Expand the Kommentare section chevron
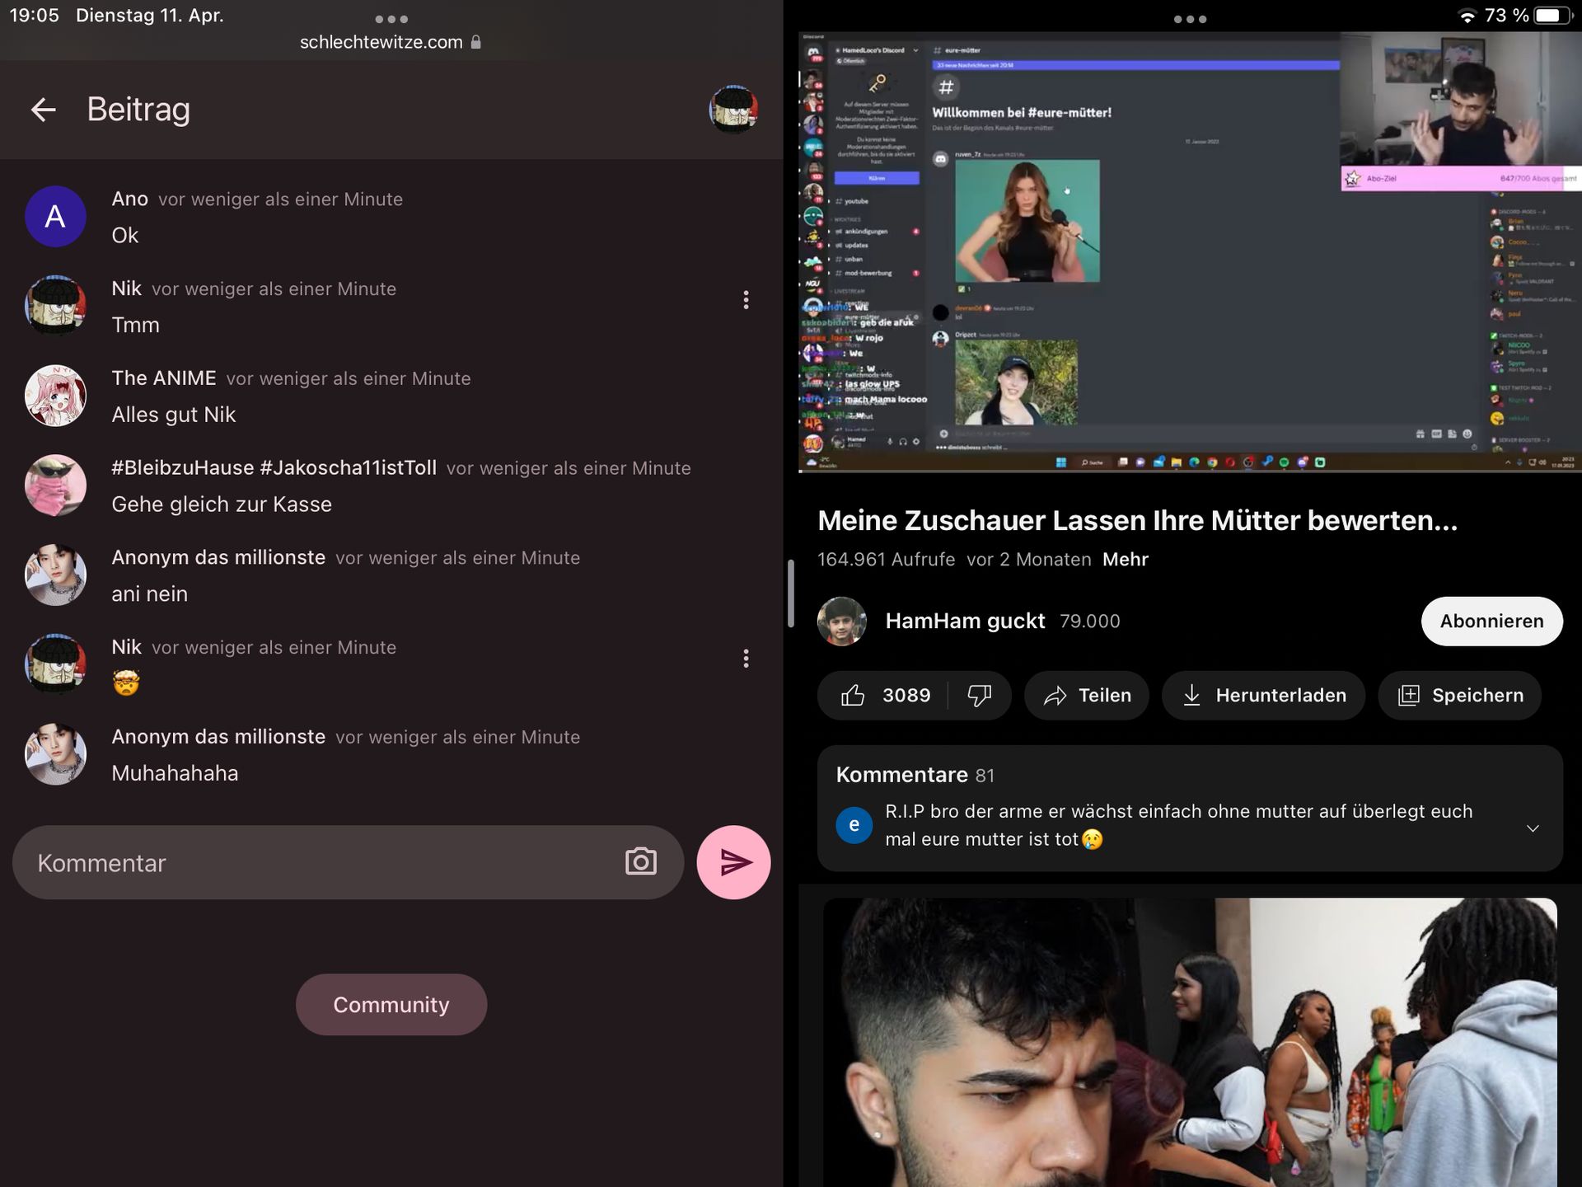This screenshot has width=1582, height=1187. (x=1532, y=828)
